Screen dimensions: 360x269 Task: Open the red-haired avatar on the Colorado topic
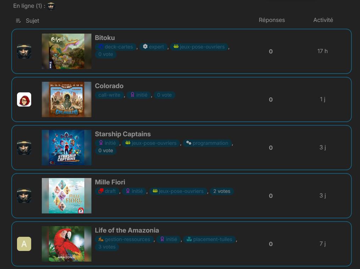coord(24,99)
